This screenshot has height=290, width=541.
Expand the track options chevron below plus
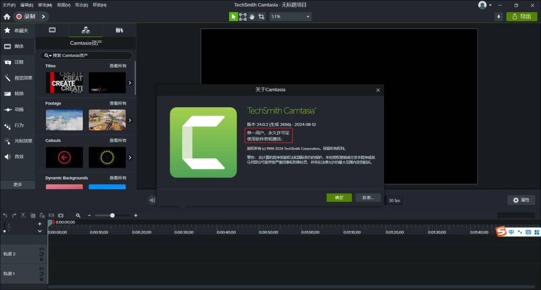tap(40, 231)
